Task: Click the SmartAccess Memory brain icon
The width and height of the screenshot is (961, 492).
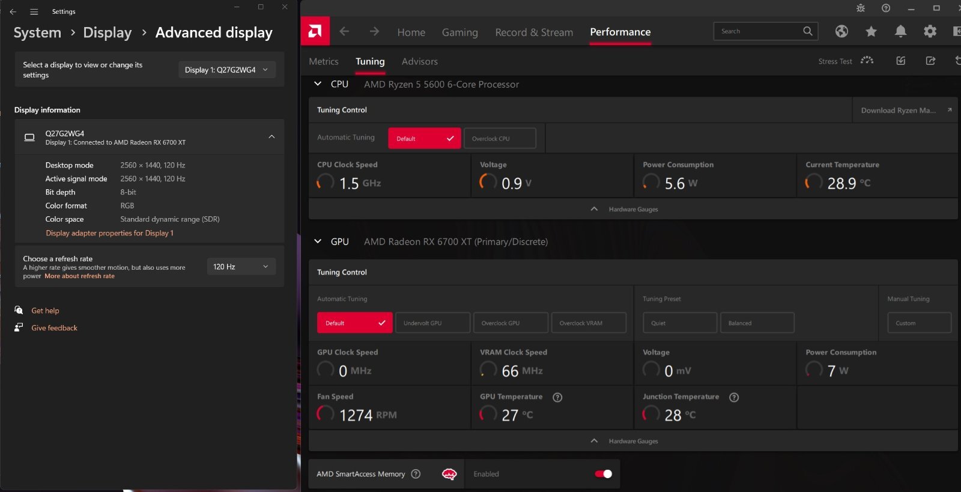Action: point(449,474)
